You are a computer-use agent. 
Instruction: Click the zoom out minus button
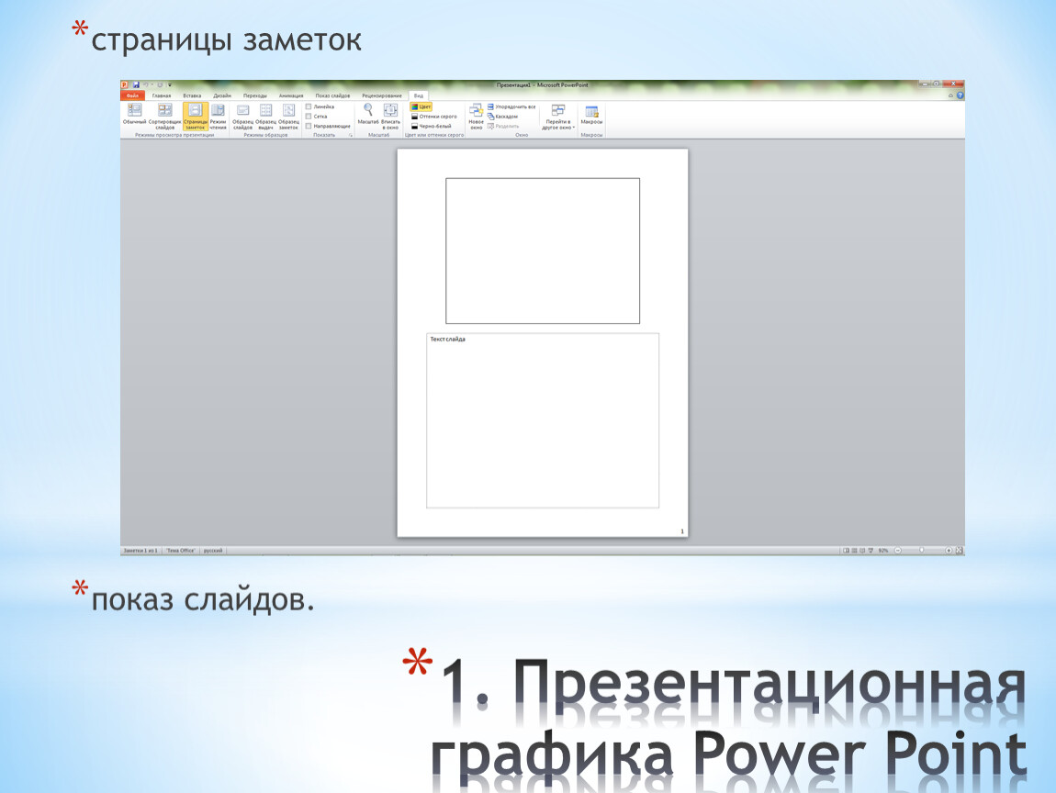point(898,551)
